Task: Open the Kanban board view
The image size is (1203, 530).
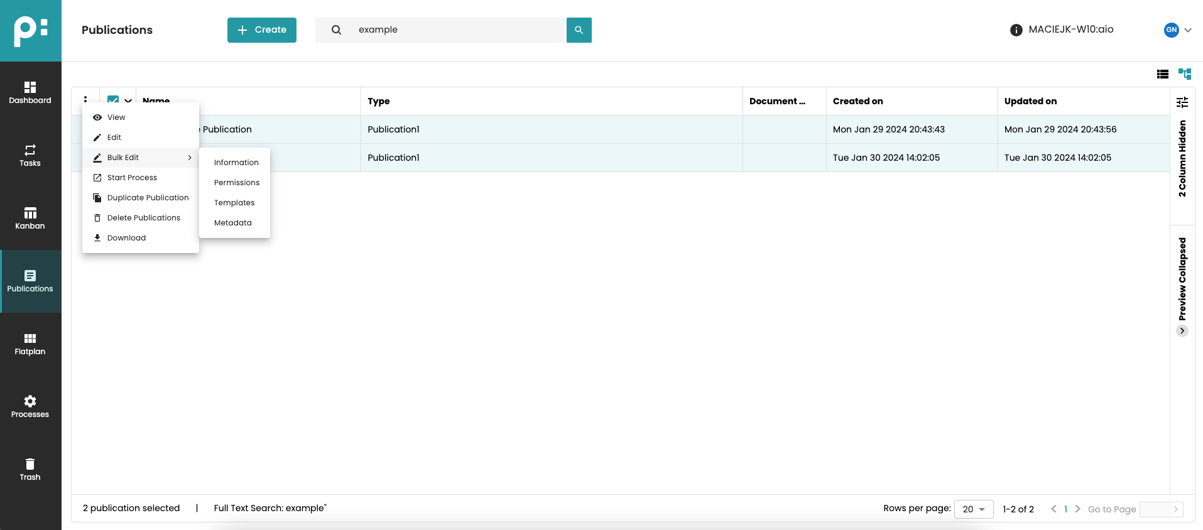Action: [30, 218]
